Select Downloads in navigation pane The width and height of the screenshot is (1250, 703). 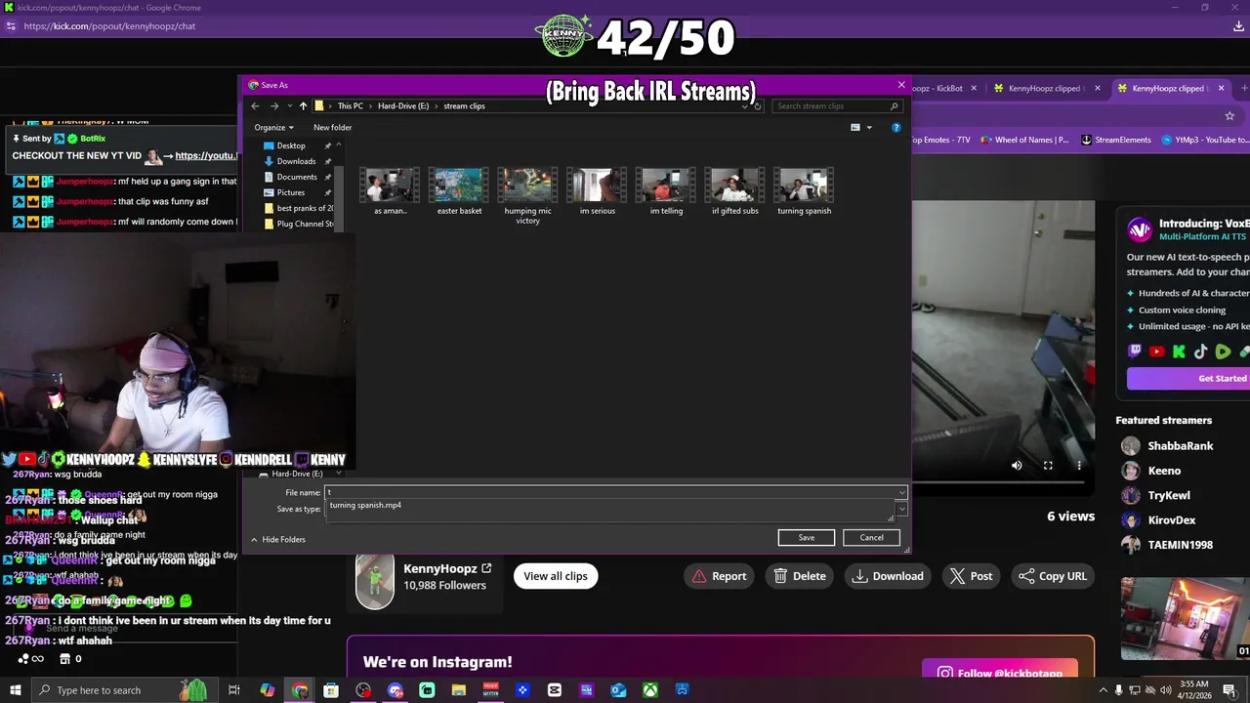(x=296, y=161)
